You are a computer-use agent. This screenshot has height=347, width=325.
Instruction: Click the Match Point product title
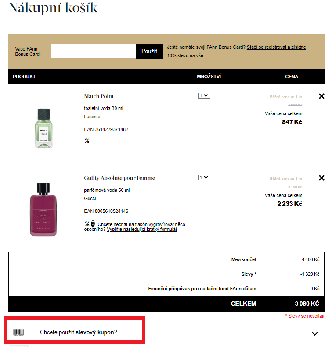tap(99, 96)
